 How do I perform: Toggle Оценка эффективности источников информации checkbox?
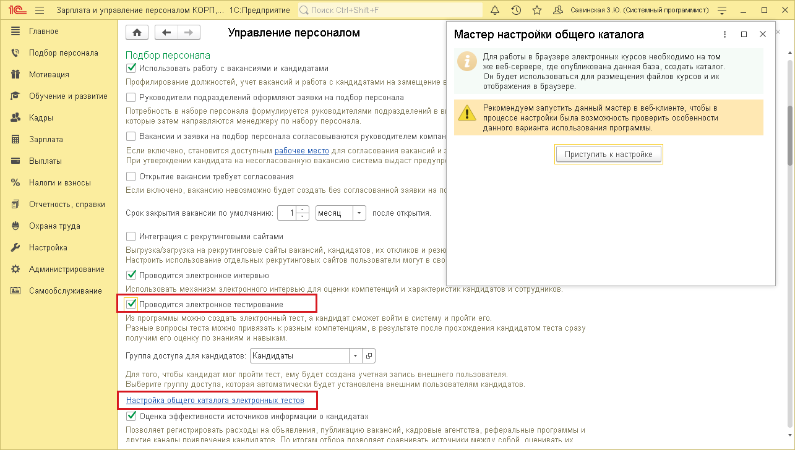[131, 417]
